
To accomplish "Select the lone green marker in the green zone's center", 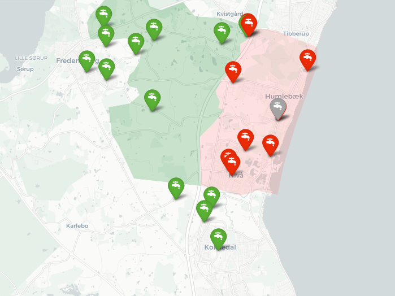I will click(x=152, y=99).
